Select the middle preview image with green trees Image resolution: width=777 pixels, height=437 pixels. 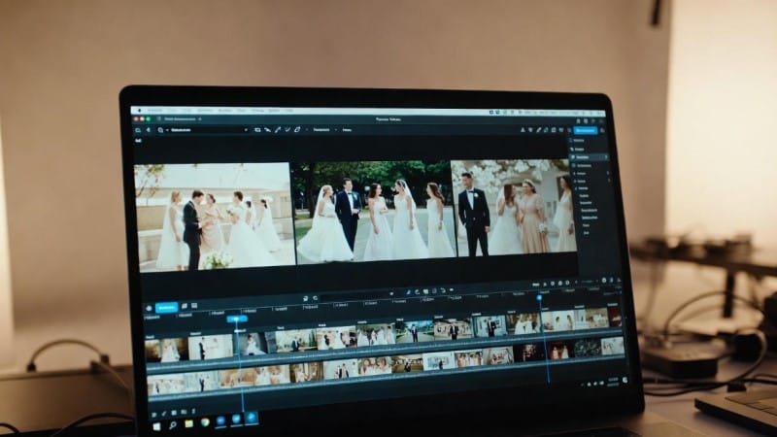[x=374, y=211]
